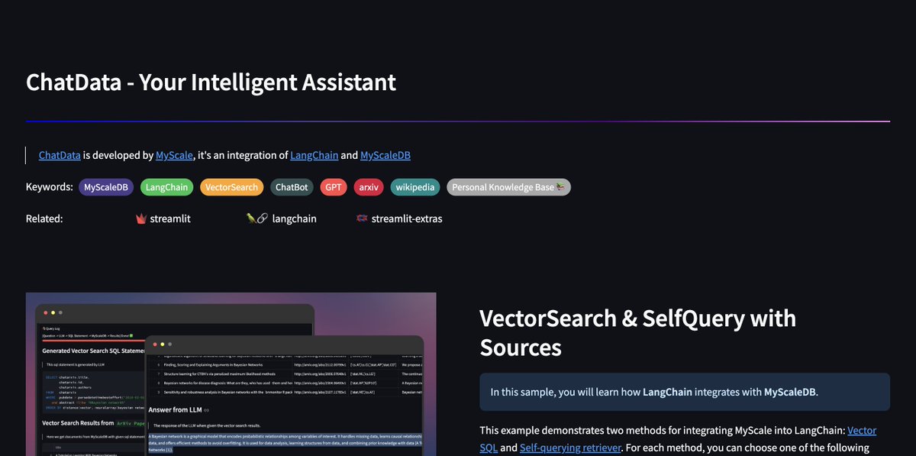Open the ChatData link
The image size is (916, 456).
60,155
